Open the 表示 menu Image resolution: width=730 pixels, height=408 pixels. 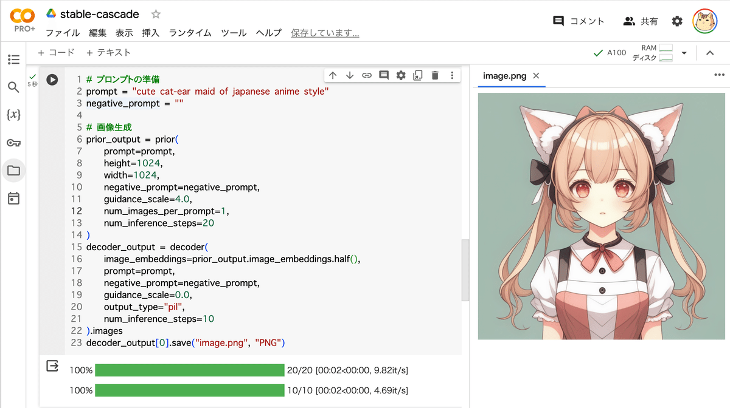pyautogui.click(x=124, y=33)
